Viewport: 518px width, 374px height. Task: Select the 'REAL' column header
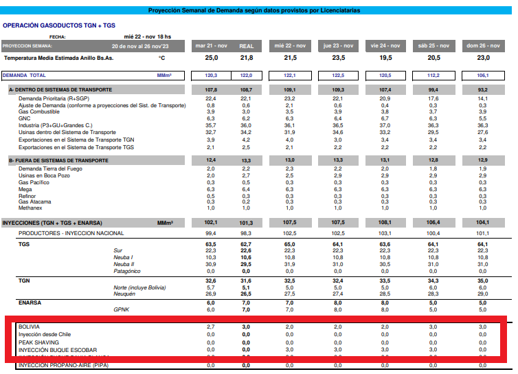246,46
